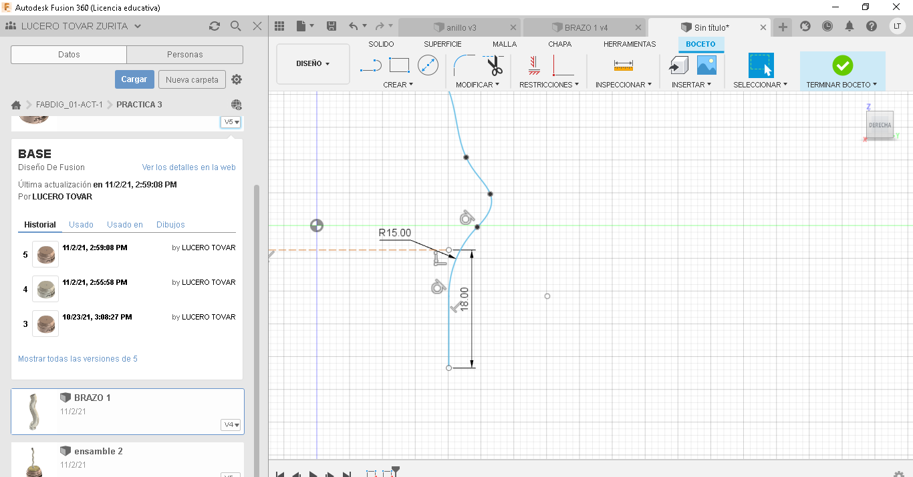This screenshot has width=913, height=477.
Task: Open the RESTRICCIONES dropdown menu
Action: 549,85
